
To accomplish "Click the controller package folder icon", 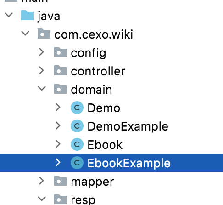I will click(x=61, y=70).
